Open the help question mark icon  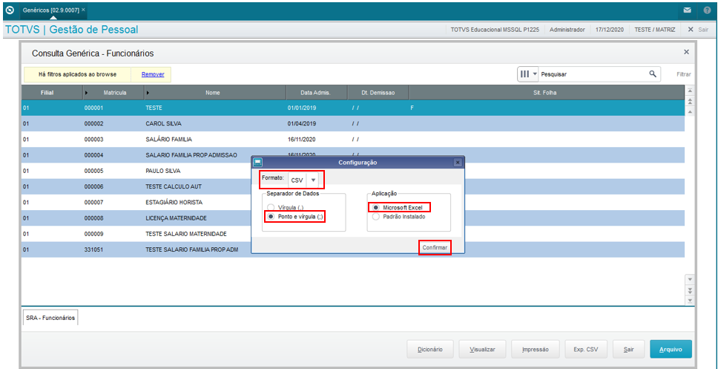tap(707, 10)
